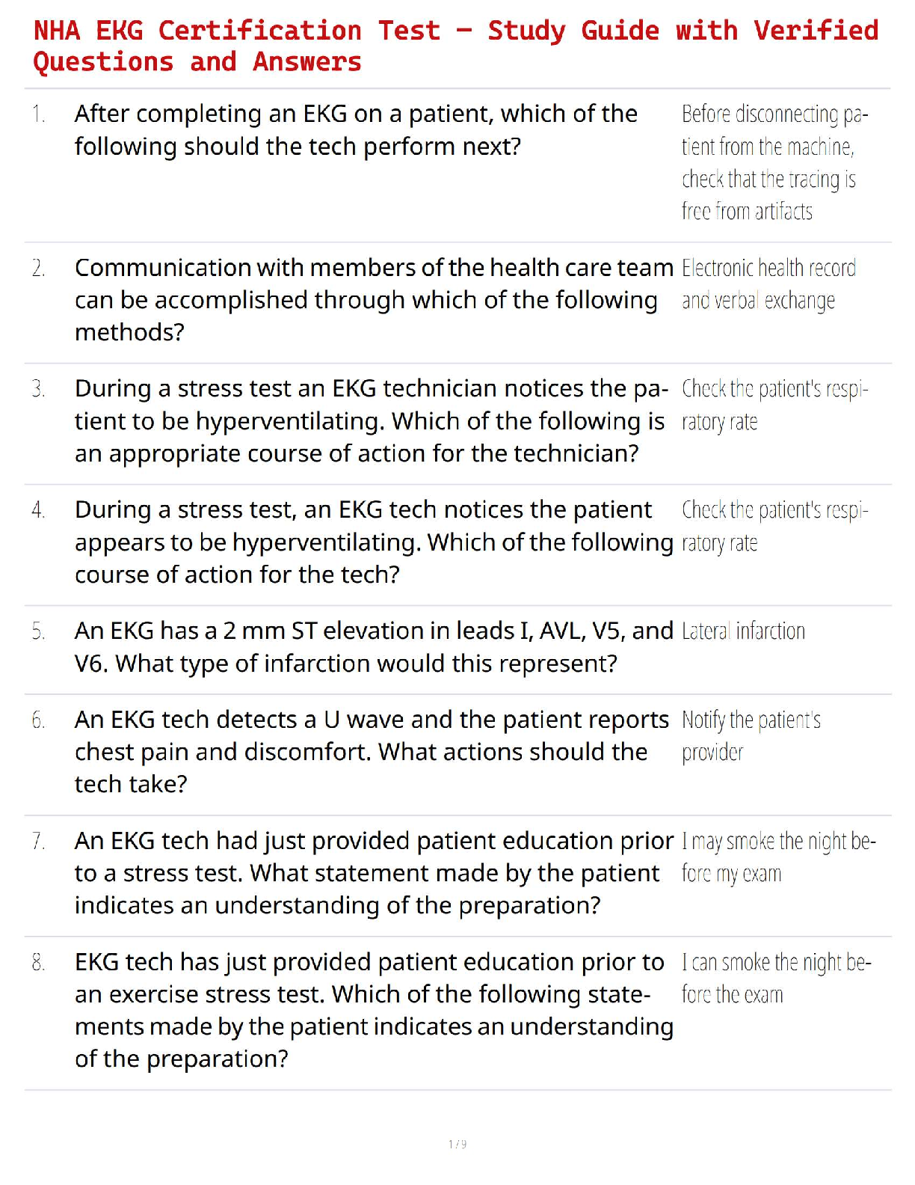Click the page number indicator 1/9
This screenshot has height=1185, width=915.
tap(457, 1144)
